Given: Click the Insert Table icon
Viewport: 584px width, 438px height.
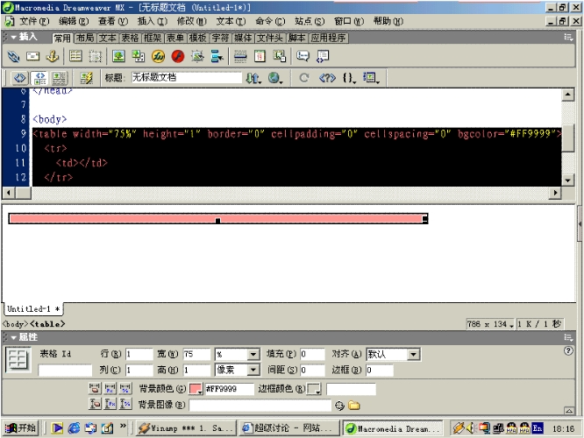Looking at the screenshot, I should click(x=75, y=56).
